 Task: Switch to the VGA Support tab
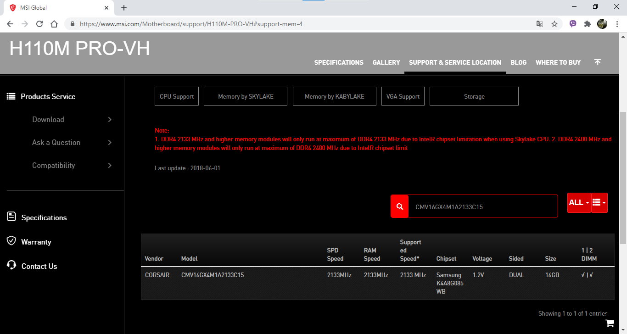(403, 96)
